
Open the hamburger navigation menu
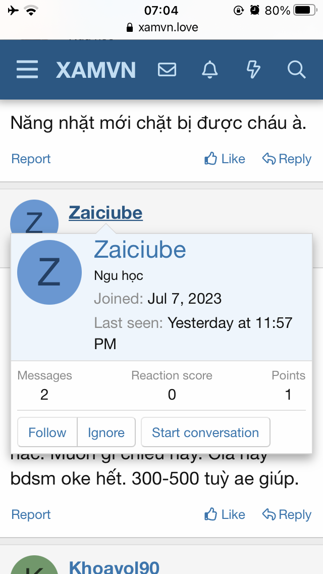click(x=27, y=70)
